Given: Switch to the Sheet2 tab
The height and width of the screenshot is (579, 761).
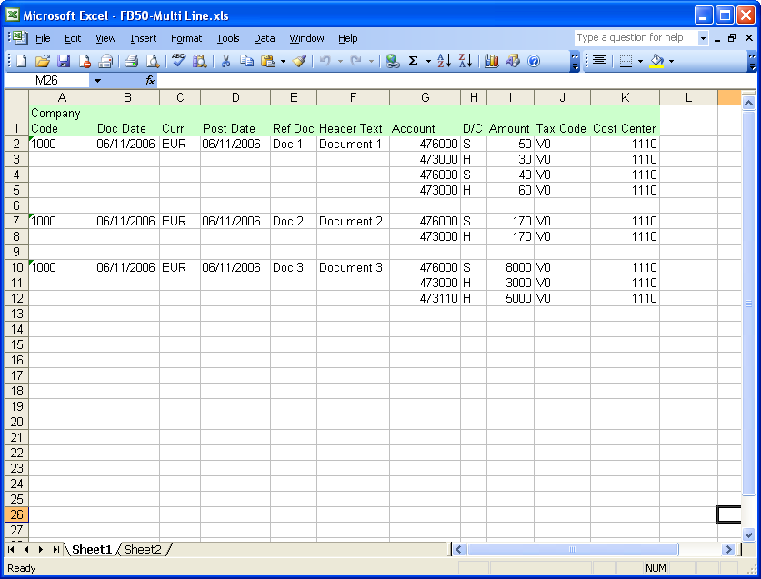Looking at the screenshot, I should pyautogui.click(x=143, y=549).
